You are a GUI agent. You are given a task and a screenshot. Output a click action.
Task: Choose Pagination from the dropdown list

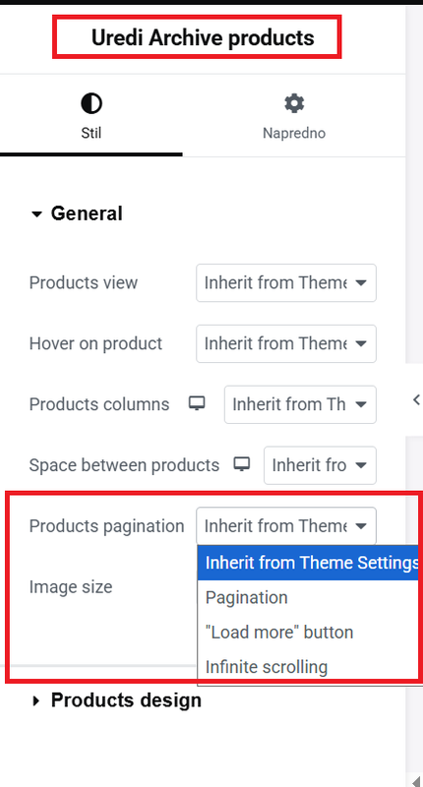point(309,598)
